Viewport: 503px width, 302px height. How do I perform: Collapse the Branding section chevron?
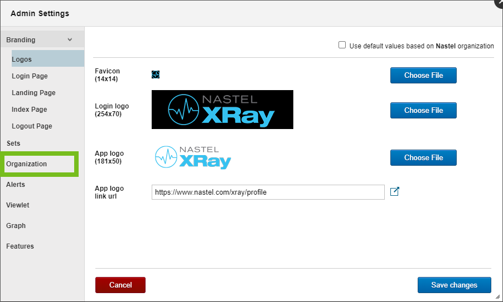point(70,39)
